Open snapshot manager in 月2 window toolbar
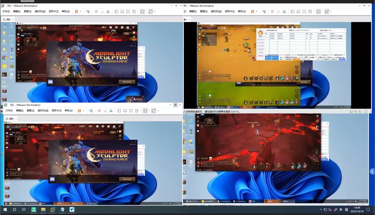375x215 pixels. point(111,111)
